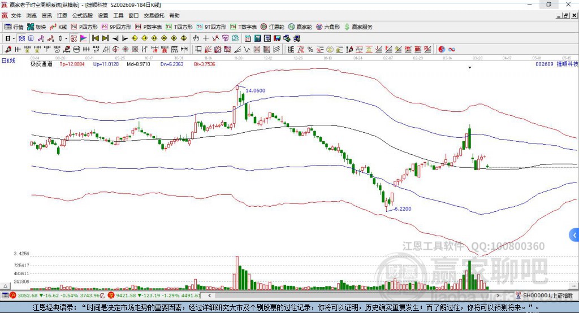Screen dimensions: 579x313
Task: Click the yin-yang icon
Action: click(x=442, y=50)
